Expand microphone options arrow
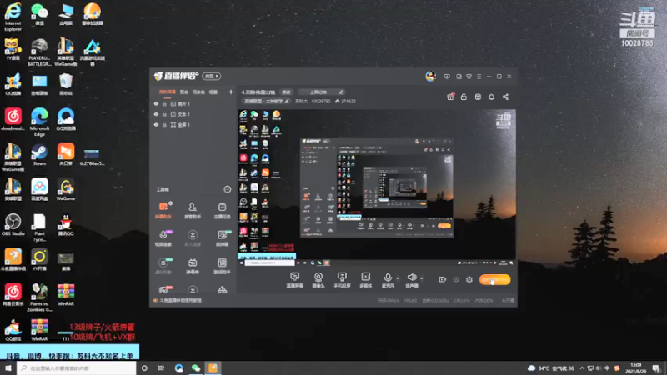 [x=398, y=278]
